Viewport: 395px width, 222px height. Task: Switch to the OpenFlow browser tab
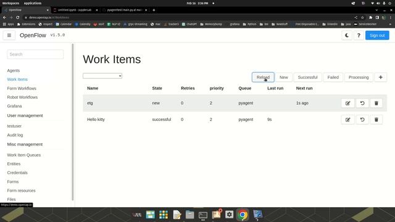click(x=25, y=10)
